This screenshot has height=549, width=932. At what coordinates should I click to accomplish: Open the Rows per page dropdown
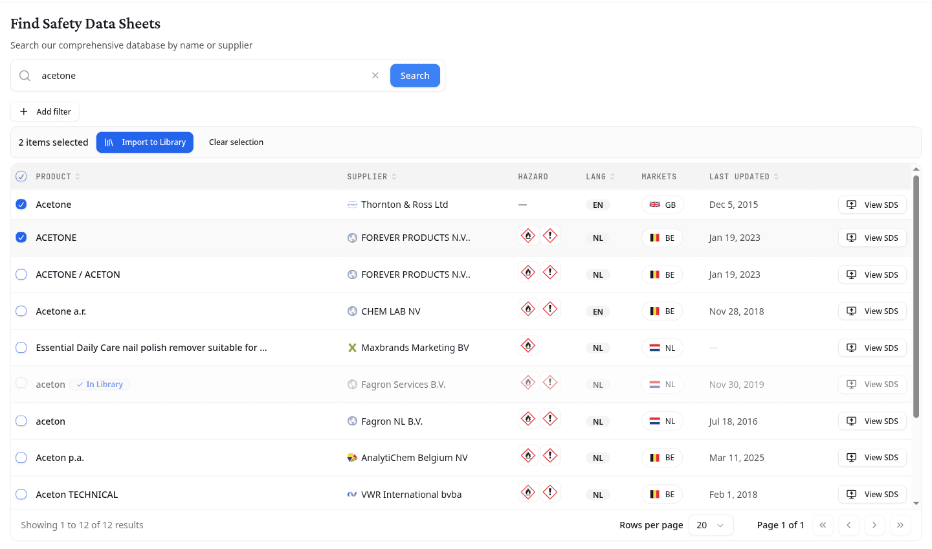pos(711,525)
